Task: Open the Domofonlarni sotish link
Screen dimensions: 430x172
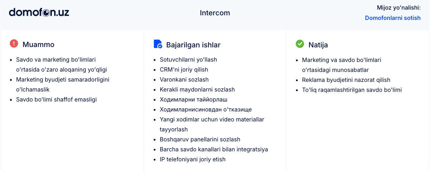Action: coord(392,18)
